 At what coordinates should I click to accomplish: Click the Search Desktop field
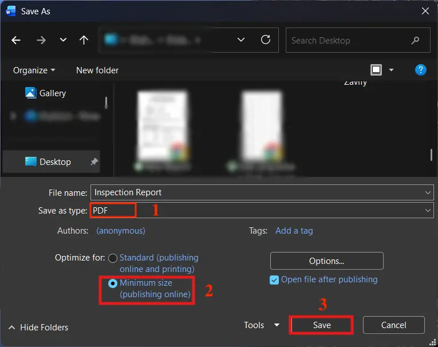(x=358, y=40)
